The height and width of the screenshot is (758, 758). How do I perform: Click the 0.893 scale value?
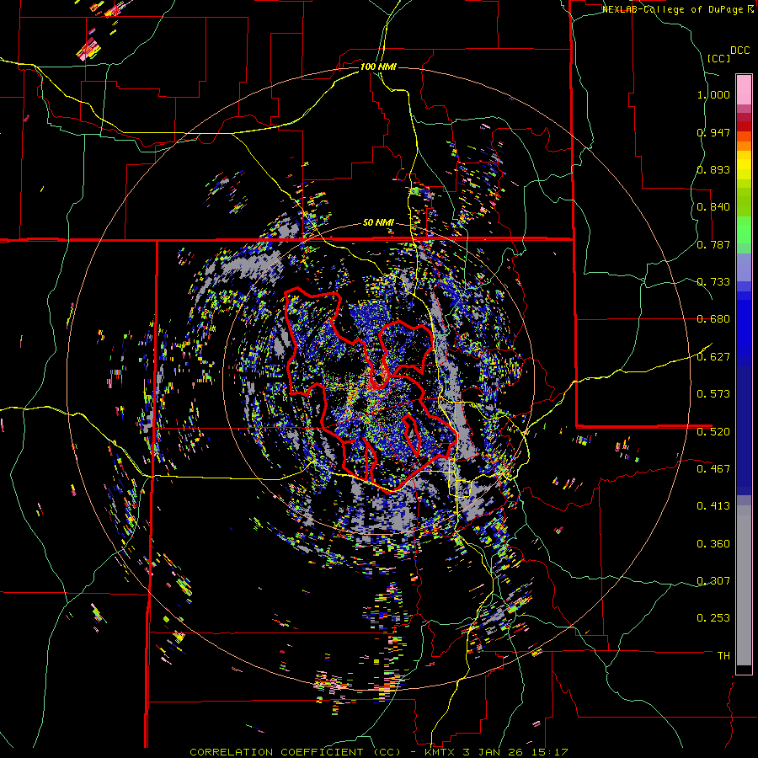click(713, 169)
